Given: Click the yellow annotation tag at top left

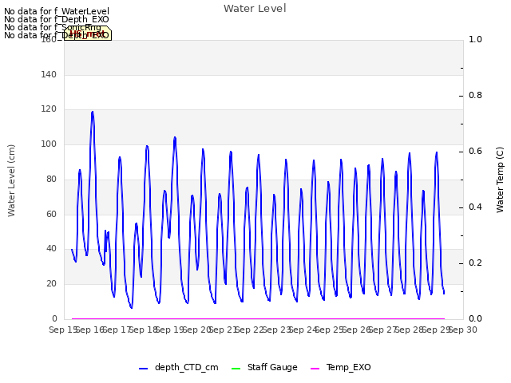Looking at the screenshot, I should click(88, 34).
